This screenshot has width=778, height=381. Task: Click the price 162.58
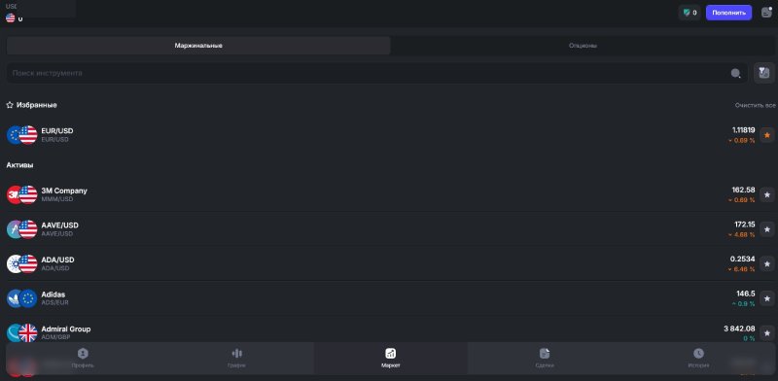pyautogui.click(x=743, y=190)
